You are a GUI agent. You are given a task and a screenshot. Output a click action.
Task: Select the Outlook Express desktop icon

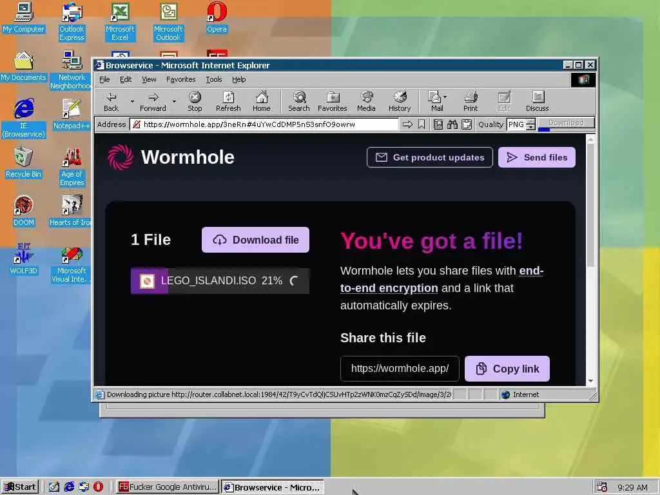(72, 22)
